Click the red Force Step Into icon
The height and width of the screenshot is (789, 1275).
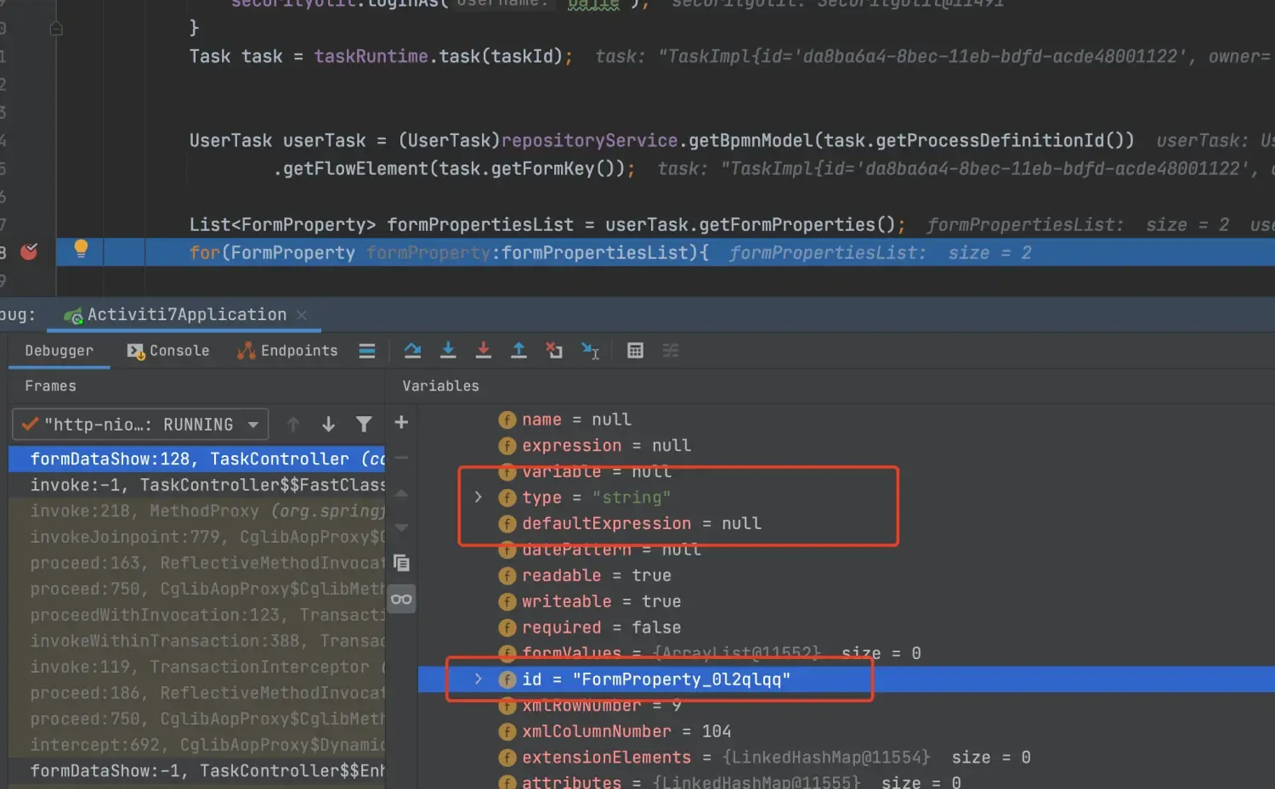pyautogui.click(x=483, y=351)
